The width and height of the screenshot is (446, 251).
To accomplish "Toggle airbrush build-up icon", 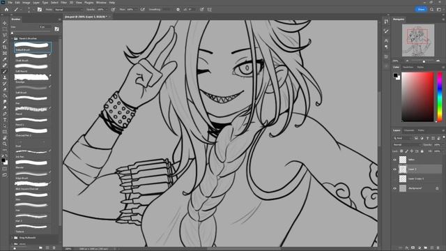I will click(x=142, y=9).
